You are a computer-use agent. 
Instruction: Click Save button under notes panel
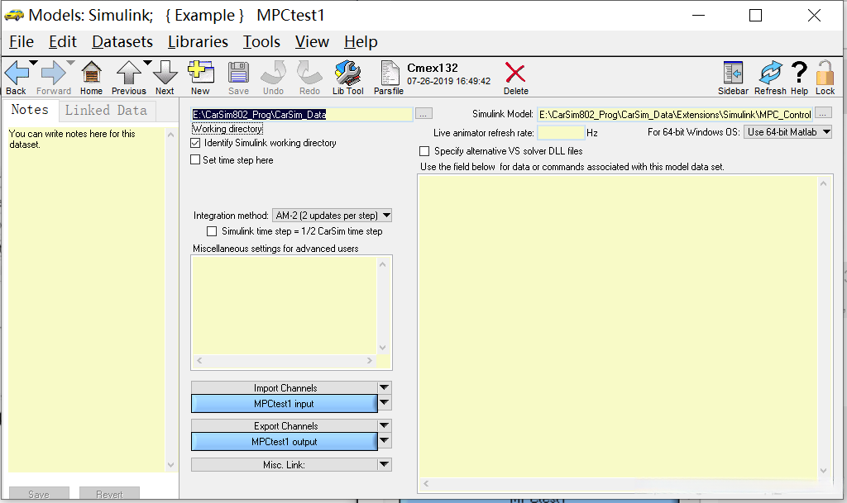click(39, 495)
